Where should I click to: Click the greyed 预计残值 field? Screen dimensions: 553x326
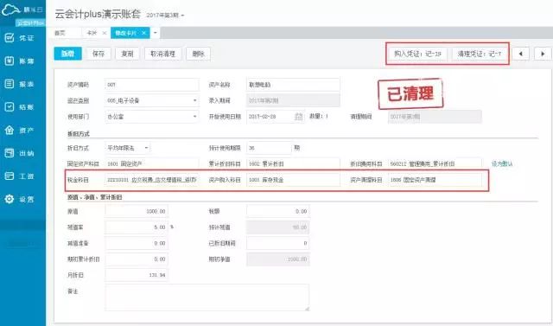point(278,227)
